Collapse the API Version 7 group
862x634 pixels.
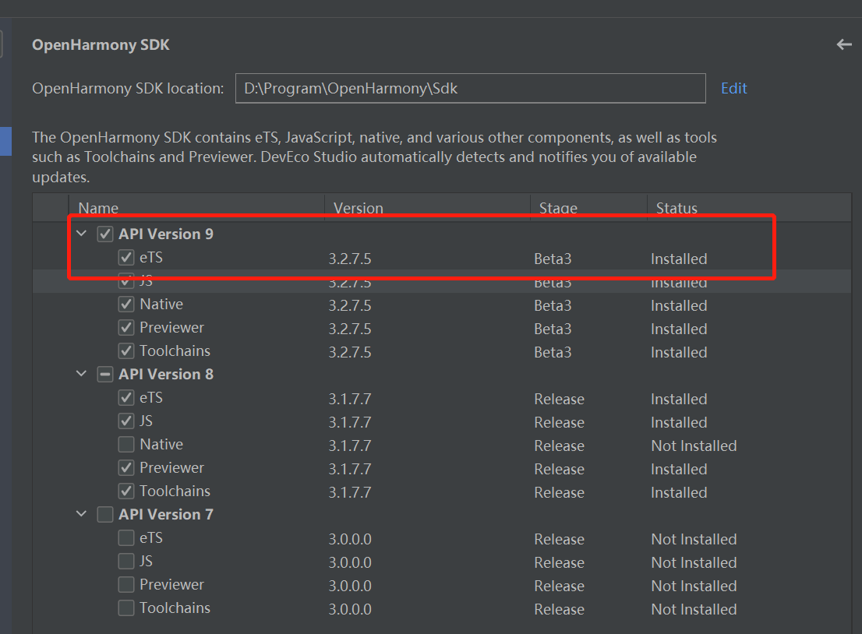pos(81,514)
